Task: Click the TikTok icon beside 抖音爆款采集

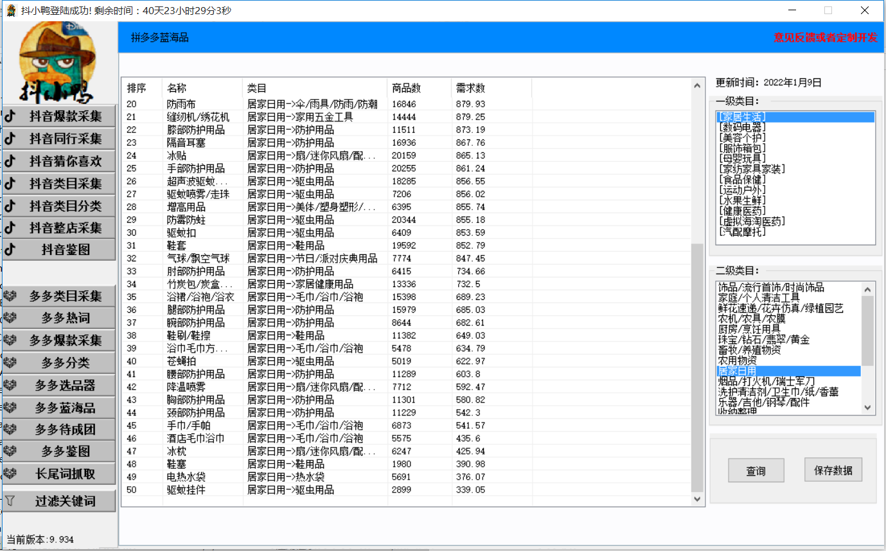Action: (x=10, y=116)
